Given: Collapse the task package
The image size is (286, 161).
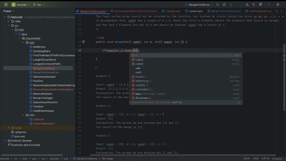Looking at the screenshot, I should click(x=23, y=42).
